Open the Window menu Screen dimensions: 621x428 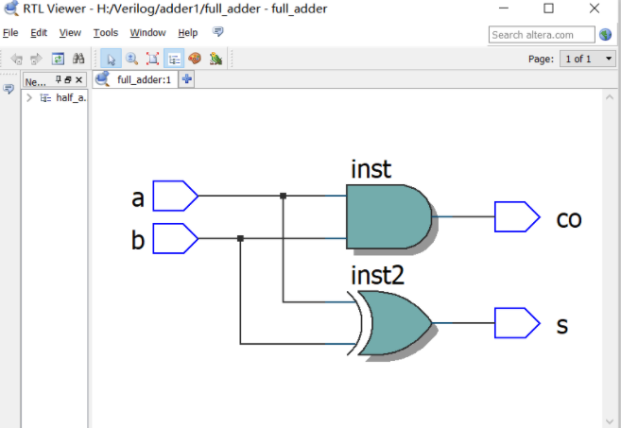pos(147,32)
